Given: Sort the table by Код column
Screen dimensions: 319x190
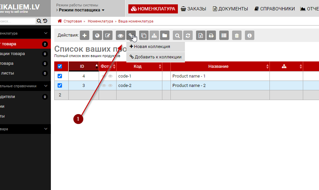Looking at the screenshot, I should (x=137, y=66).
